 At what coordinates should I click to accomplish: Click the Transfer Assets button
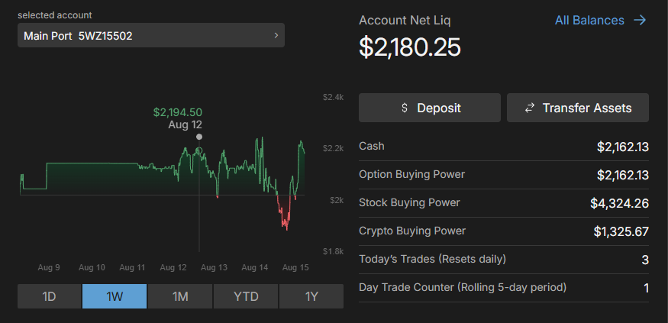pos(578,108)
